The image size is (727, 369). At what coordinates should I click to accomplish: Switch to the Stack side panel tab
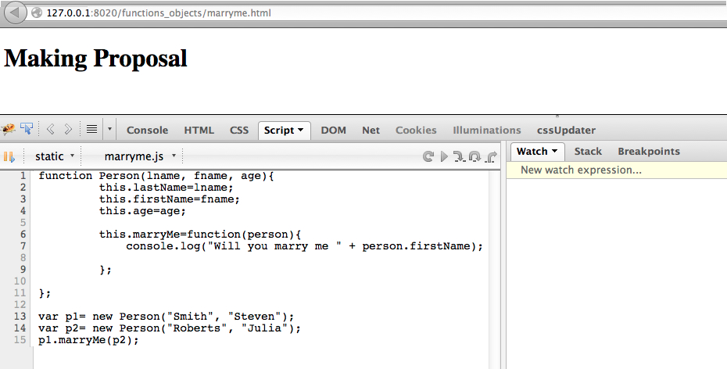pyautogui.click(x=588, y=152)
